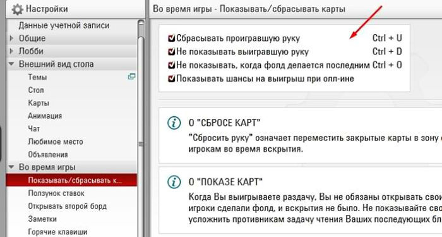Toggle Не показывать выигравшую руку checkbox

[171, 52]
